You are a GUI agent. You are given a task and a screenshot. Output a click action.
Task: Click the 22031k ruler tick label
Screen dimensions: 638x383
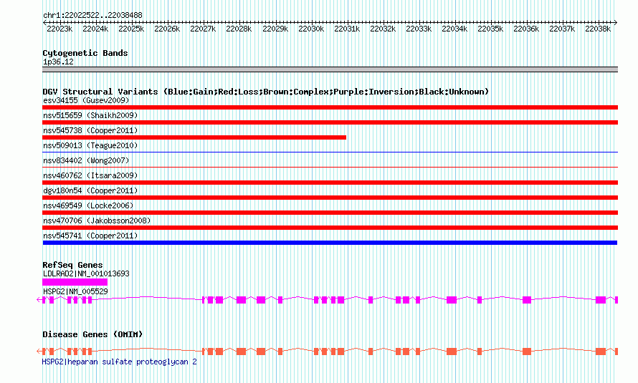pos(347,29)
